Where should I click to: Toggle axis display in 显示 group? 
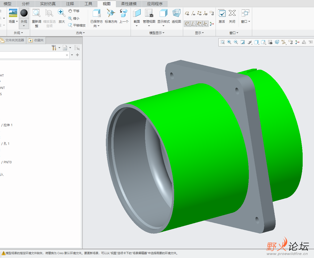[x=193, y=13]
